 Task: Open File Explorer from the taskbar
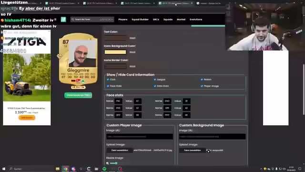(x=58, y=169)
